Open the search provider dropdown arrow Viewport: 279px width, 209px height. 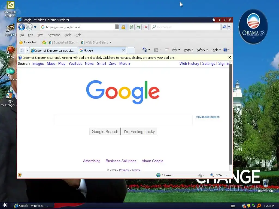click(x=229, y=27)
